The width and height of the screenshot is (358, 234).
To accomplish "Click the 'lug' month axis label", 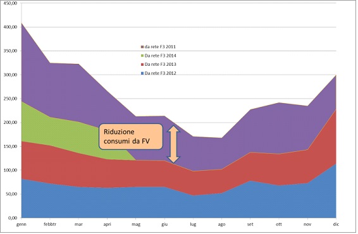I will coord(193,225).
